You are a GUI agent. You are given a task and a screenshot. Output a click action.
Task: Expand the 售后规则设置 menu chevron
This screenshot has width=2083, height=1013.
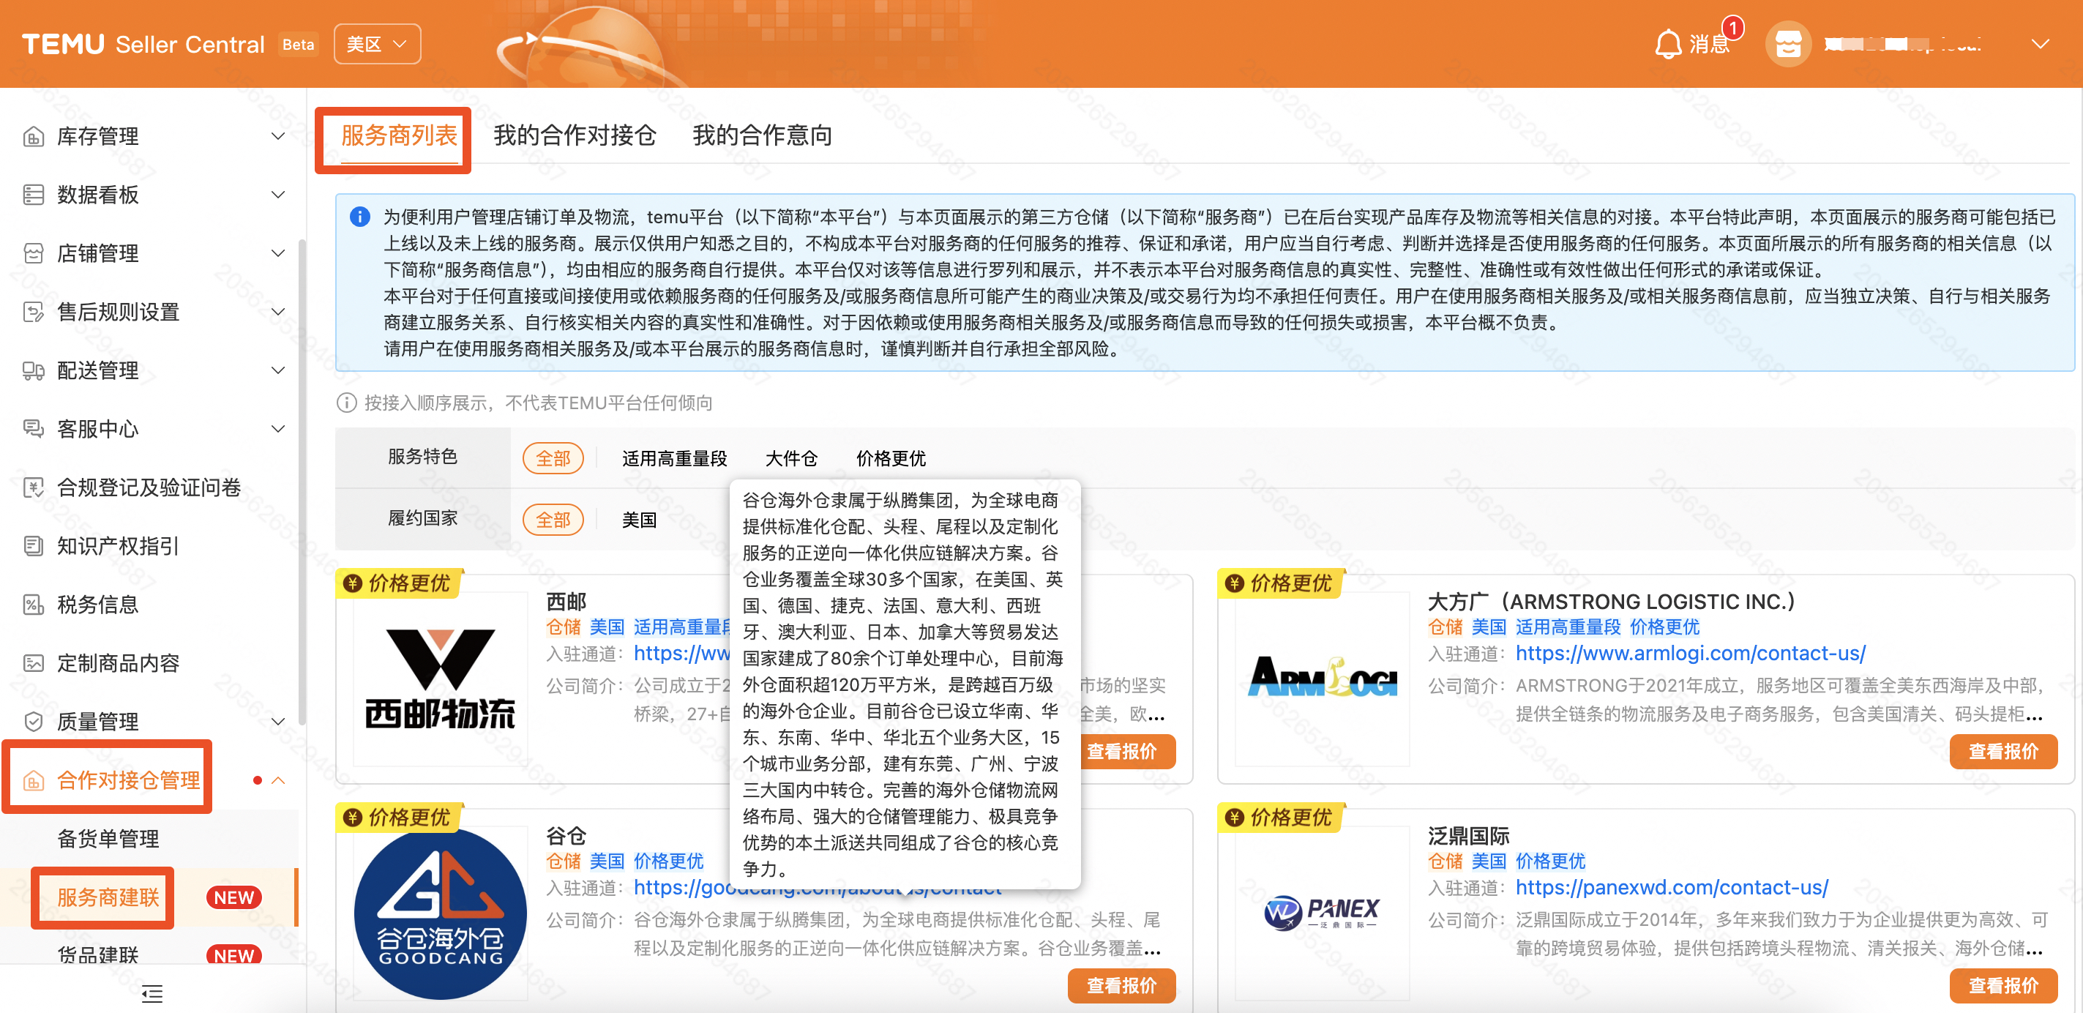[x=278, y=312]
